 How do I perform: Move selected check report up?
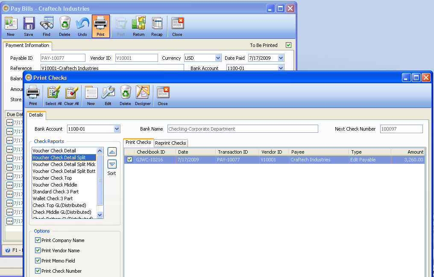(x=112, y=152)
